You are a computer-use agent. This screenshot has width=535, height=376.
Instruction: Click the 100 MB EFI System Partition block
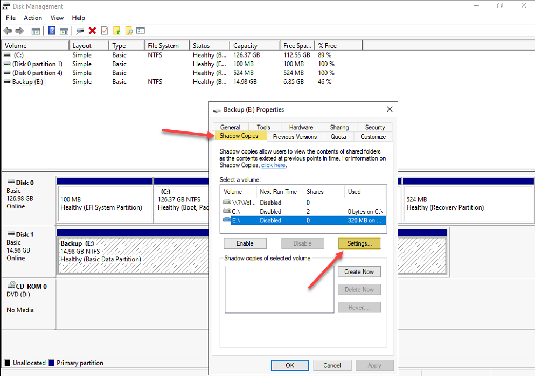(105, 200)
